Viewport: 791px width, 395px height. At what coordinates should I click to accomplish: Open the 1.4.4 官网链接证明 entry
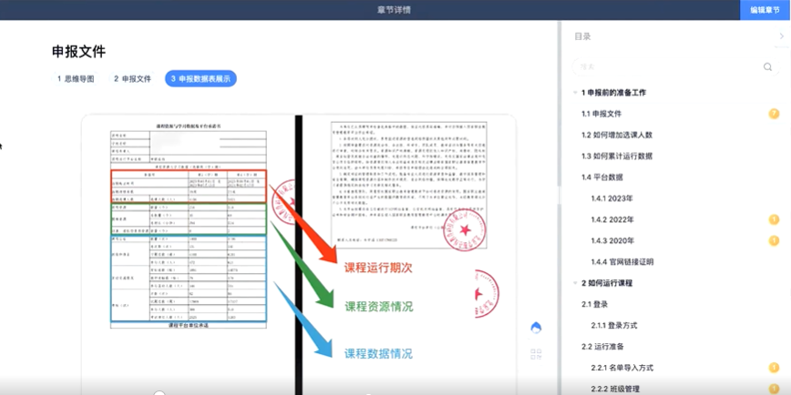[x=621, y=262]
